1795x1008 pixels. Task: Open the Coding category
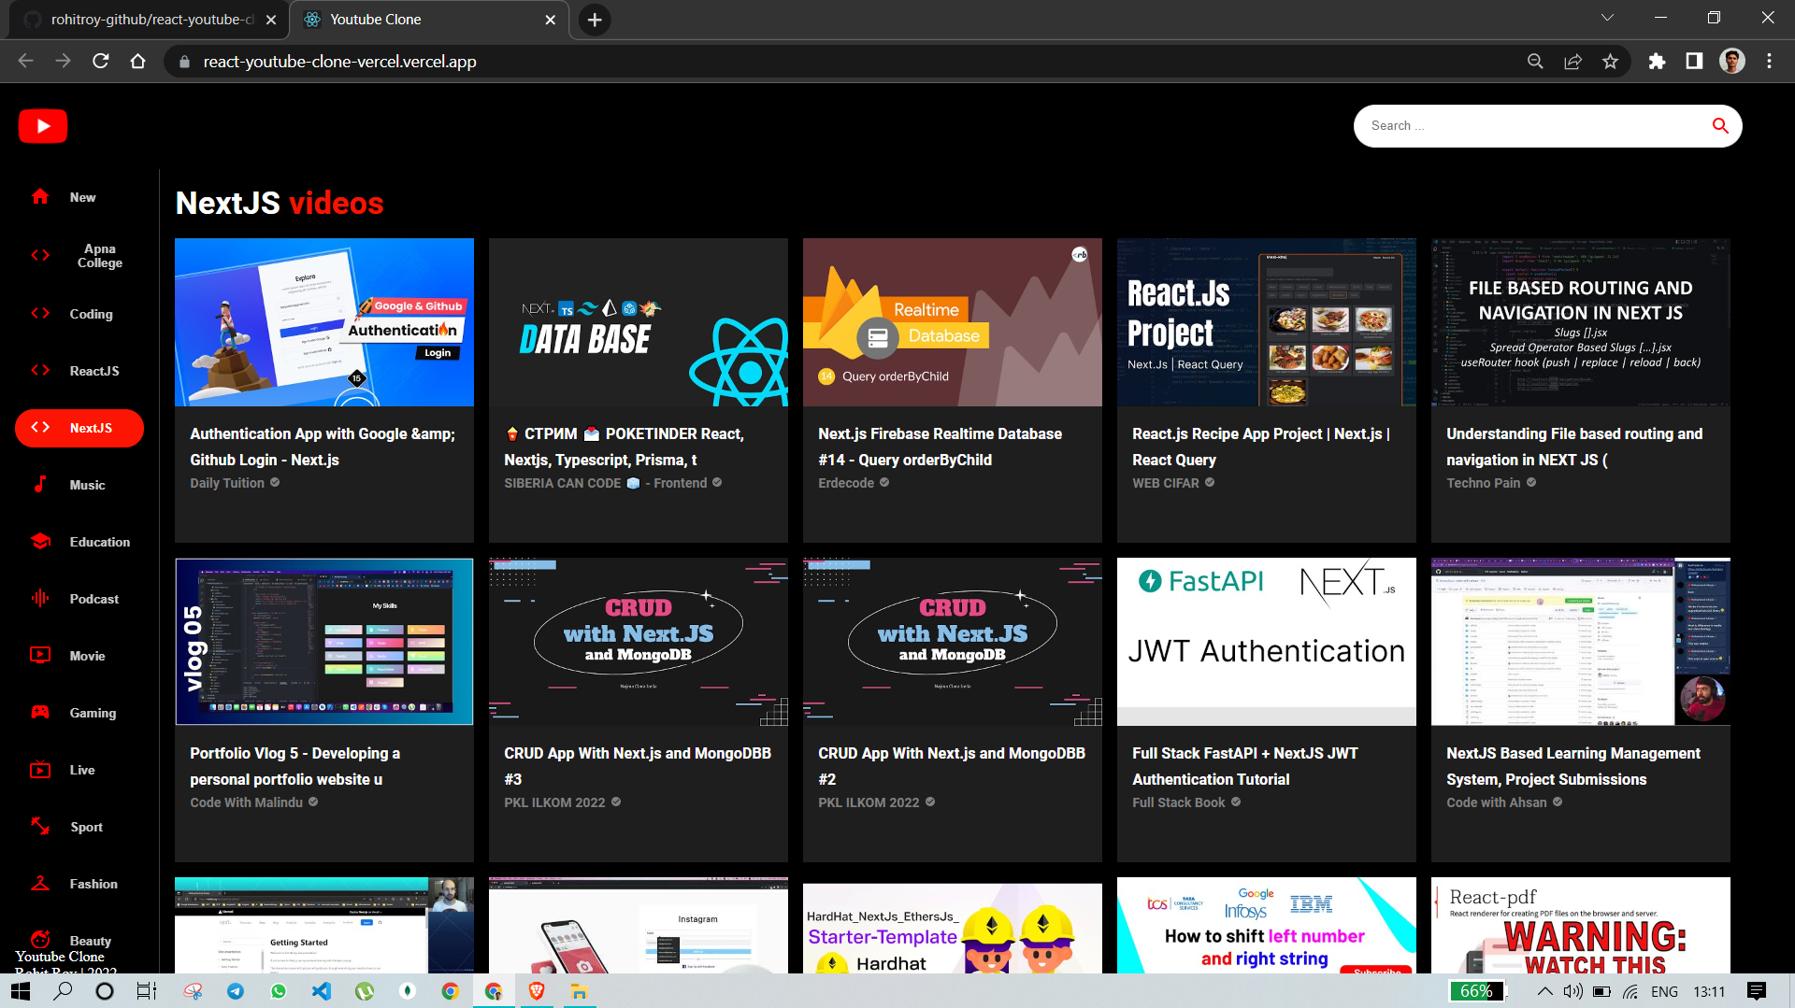tap(79, 314)
